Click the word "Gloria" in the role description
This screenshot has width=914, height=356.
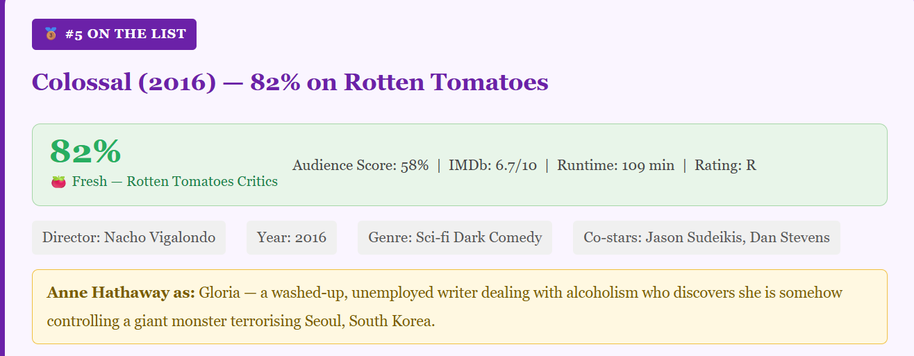tap(219, 293)
